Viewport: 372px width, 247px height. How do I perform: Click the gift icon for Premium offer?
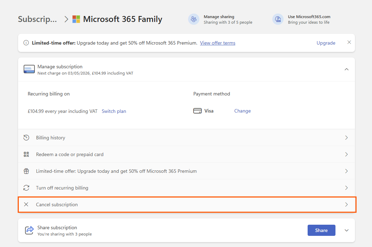(x=26, y=171)
